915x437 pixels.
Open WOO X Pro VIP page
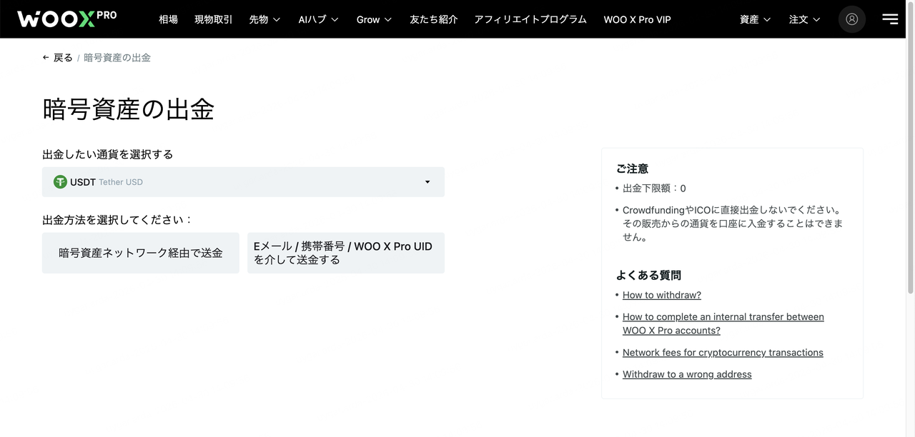tap(637, 19)
